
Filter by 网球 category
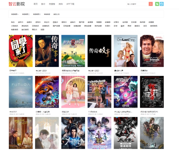point(130,26)
